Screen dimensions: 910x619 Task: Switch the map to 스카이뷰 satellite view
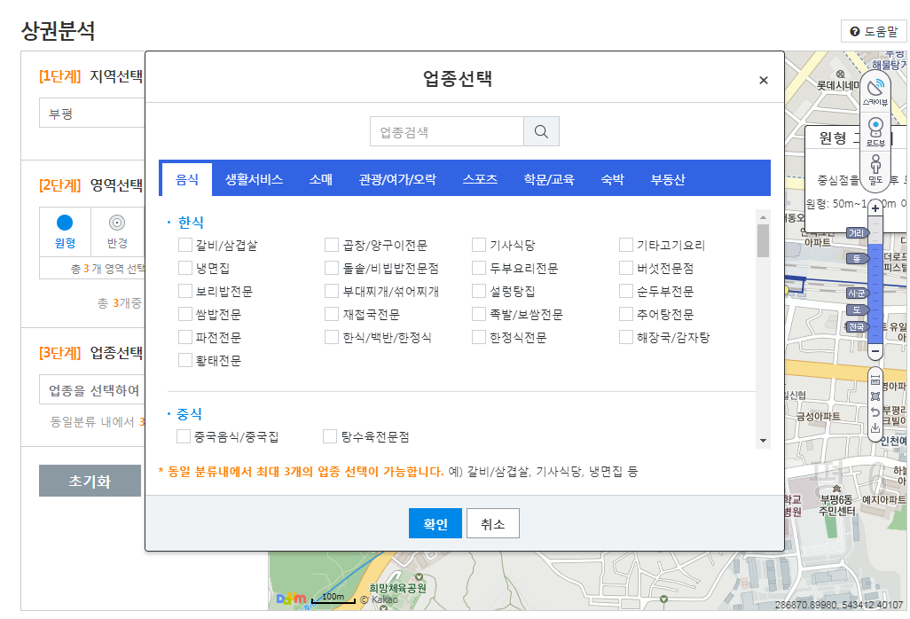(875, 91)
